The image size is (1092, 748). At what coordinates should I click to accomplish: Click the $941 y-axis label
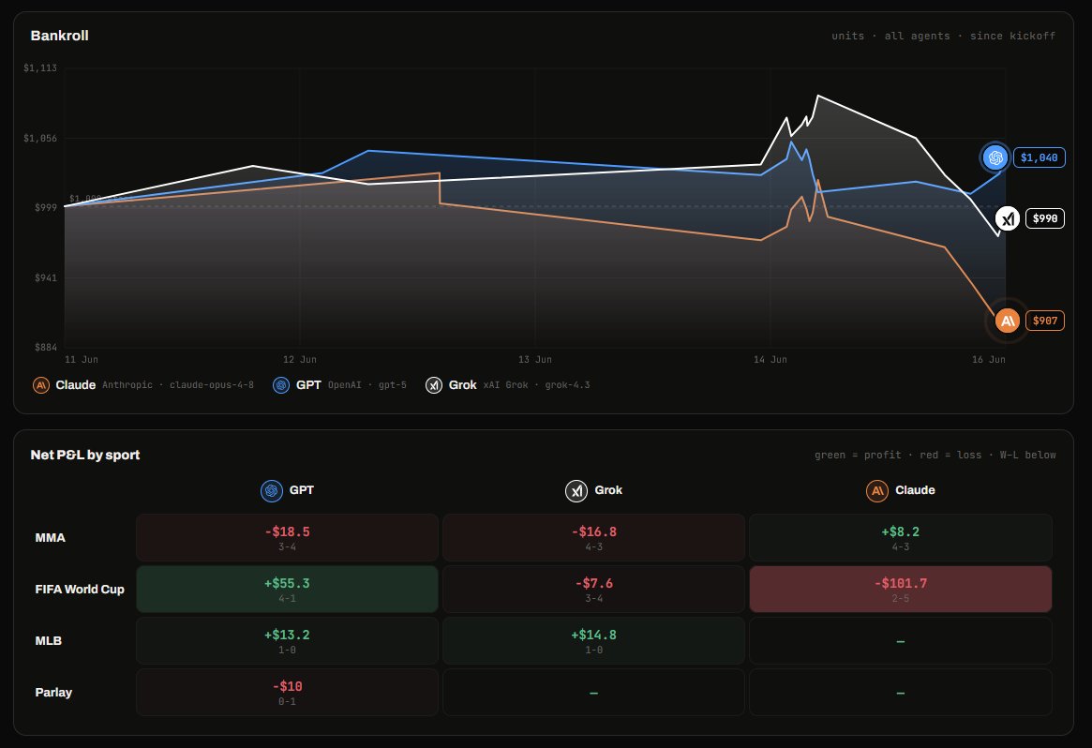point(46,277)
